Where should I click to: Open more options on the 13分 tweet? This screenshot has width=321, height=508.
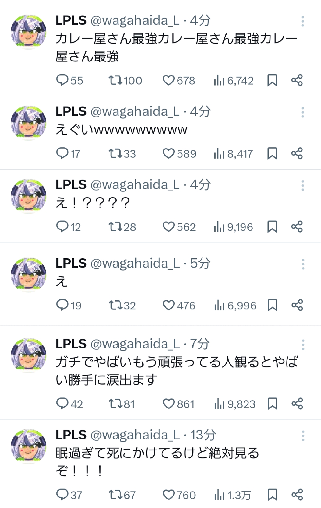pyautogui.click(x=303, y=436)
